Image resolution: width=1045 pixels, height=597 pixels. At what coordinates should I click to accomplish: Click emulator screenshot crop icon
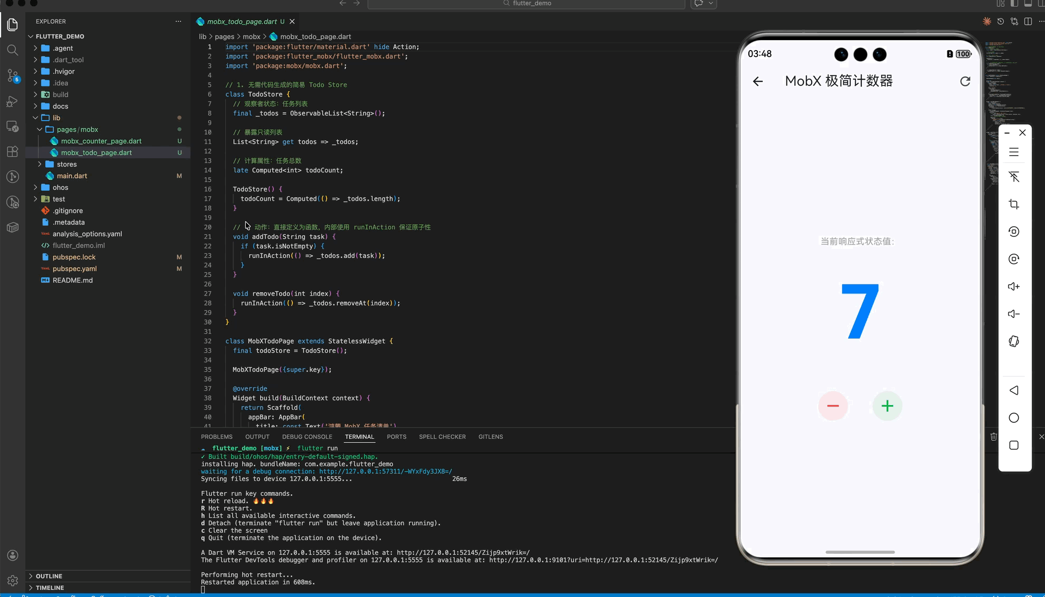[x=1013, y=204]
